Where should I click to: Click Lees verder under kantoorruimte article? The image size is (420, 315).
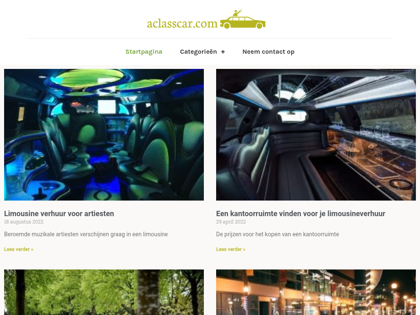(x=231, y=249)
